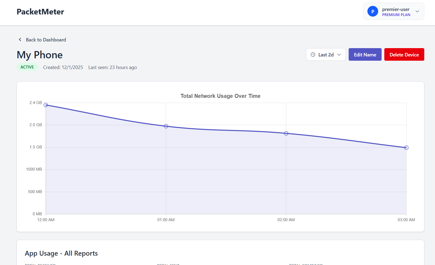Go Back to Dashboard link
Viewport: 435px width, 265px height.
pyautogui.click(x=46, y=40)
